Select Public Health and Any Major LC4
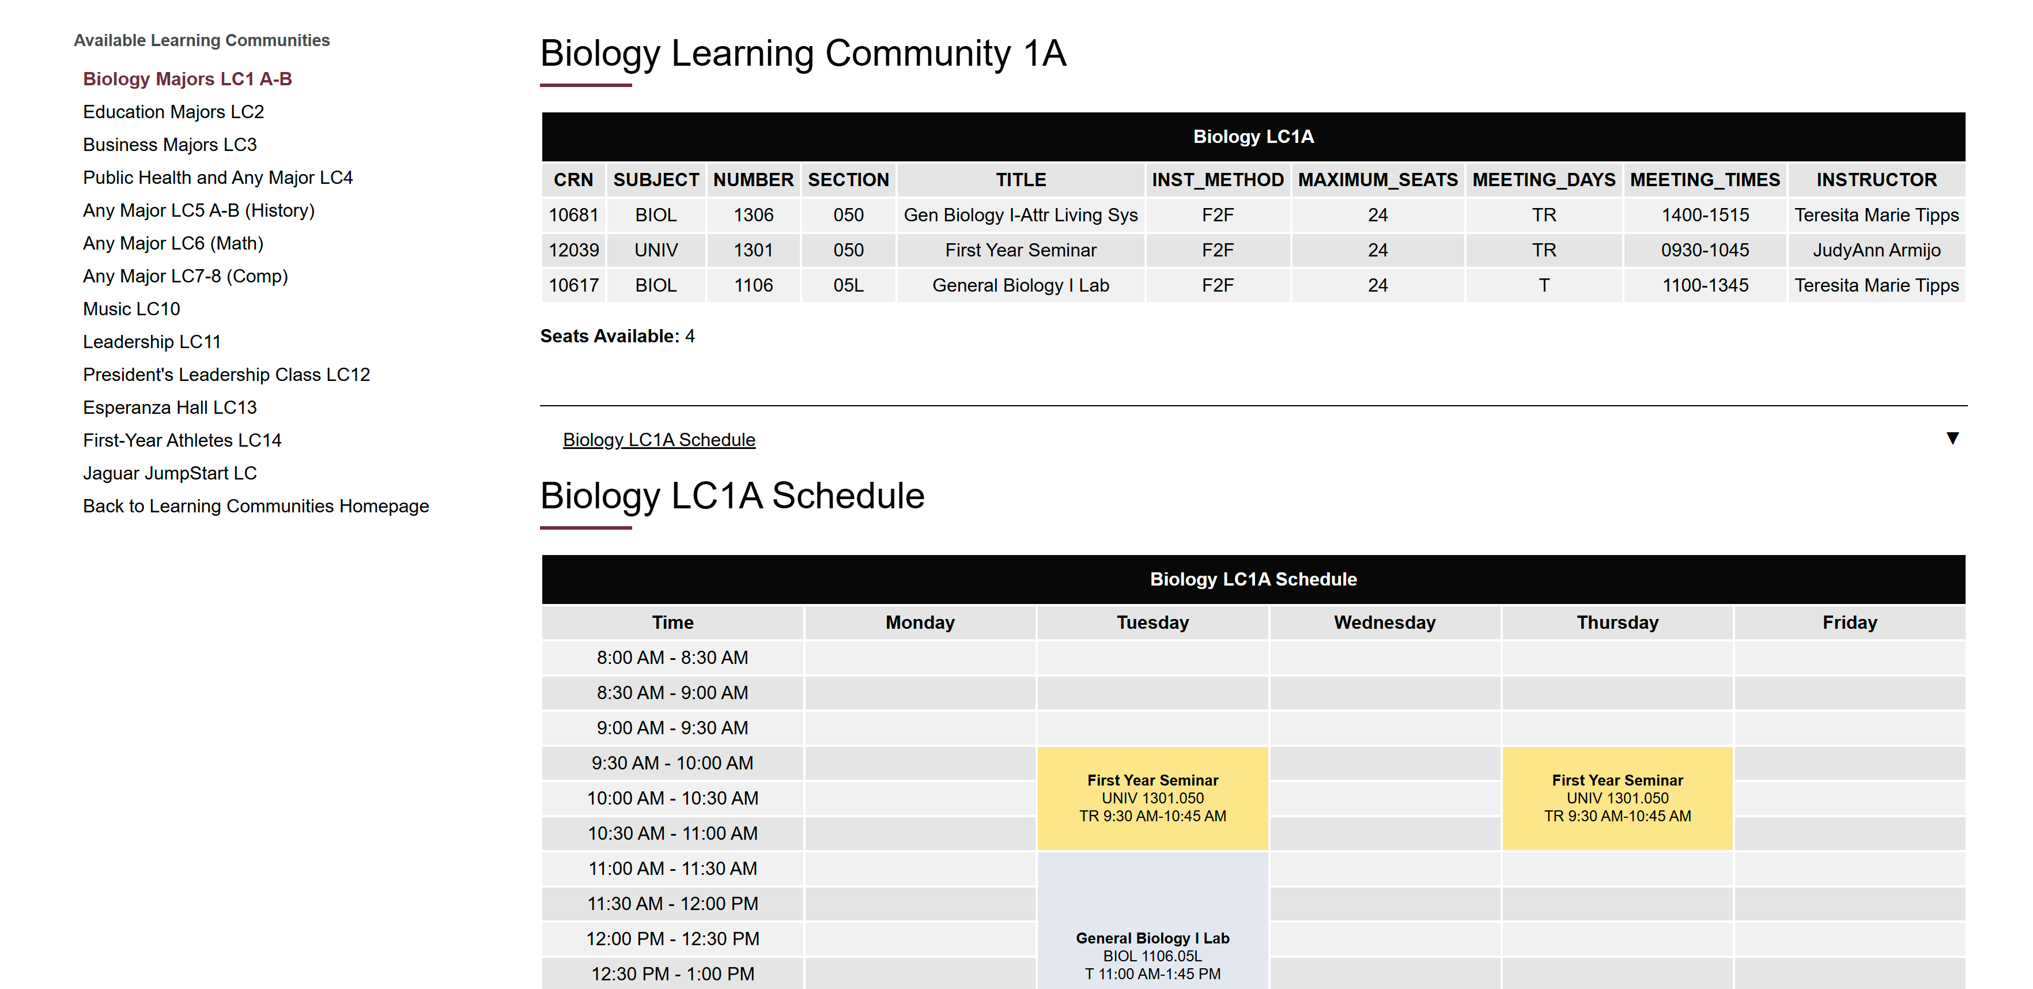This screenshot has width=2033, height=989. tap(218, 177)
